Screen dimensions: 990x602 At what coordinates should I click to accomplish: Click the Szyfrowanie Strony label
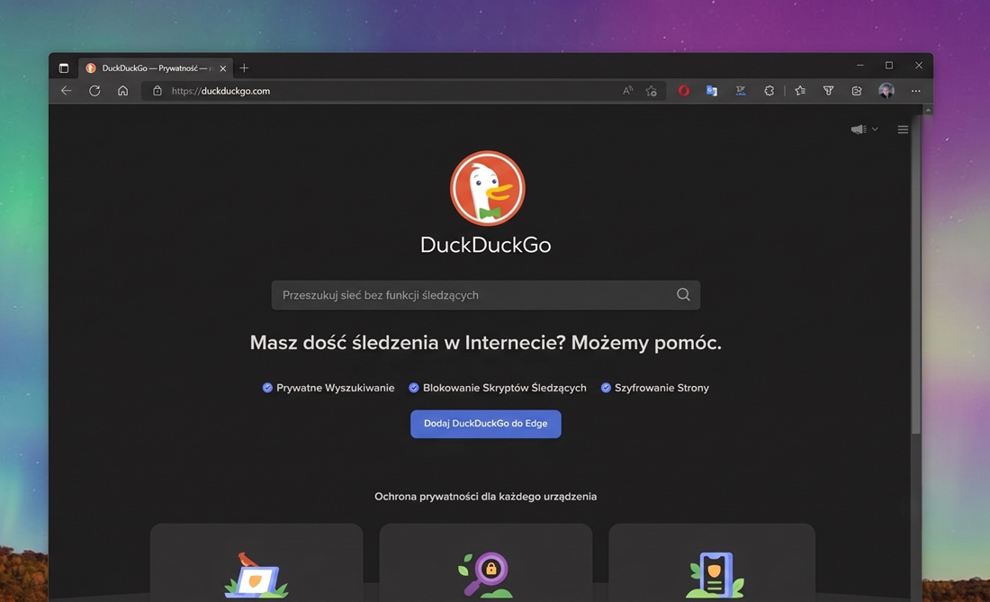tap(661, 388)
